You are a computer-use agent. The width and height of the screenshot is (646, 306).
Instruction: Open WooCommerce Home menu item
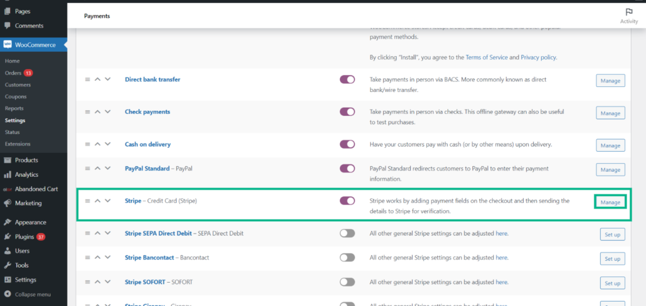pos(13,61)
